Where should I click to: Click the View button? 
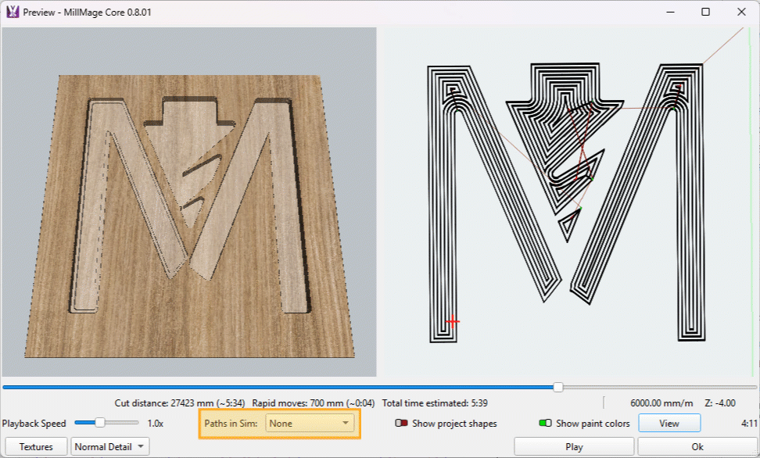pos(669,424)
